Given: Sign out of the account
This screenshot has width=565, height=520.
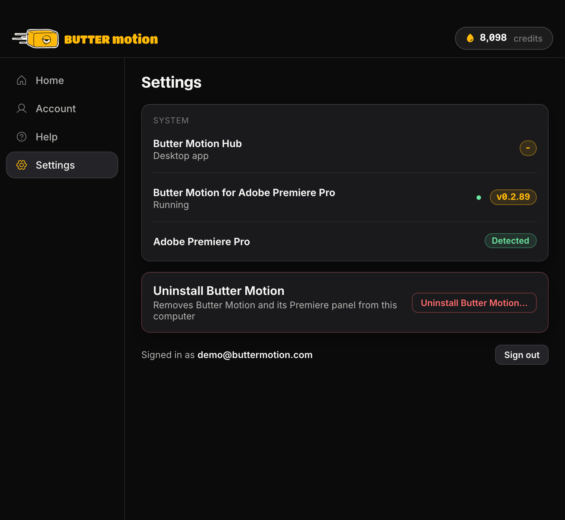Looking at the screenshot, I should (x=522, y=355).
